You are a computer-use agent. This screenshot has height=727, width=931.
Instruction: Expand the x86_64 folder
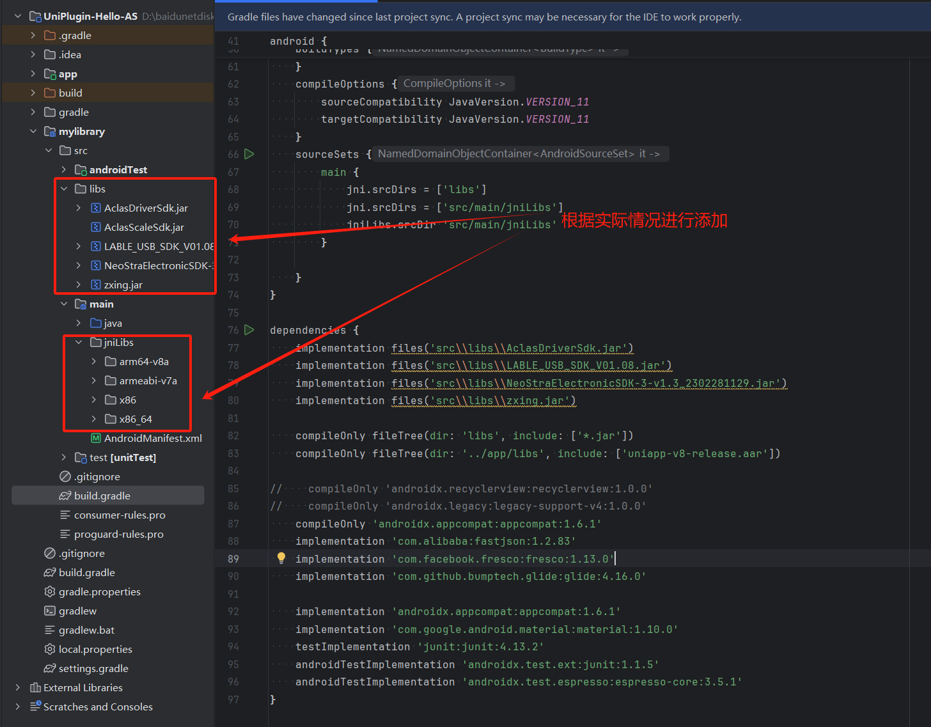point(94,419)
